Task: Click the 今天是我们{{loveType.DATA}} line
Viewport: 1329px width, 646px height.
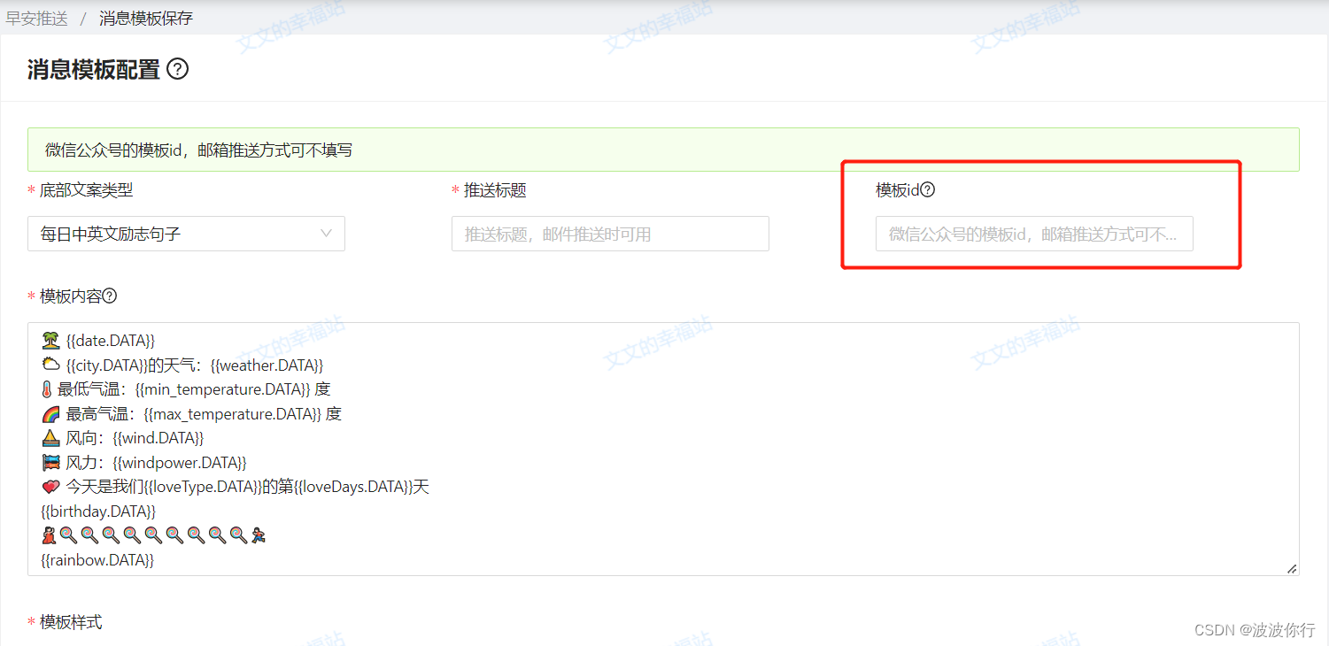Action: coord(236,487)
